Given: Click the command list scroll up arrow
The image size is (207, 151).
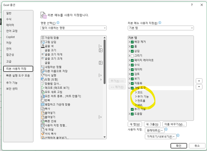Looking at the screenshot, I should coord(104,38).
